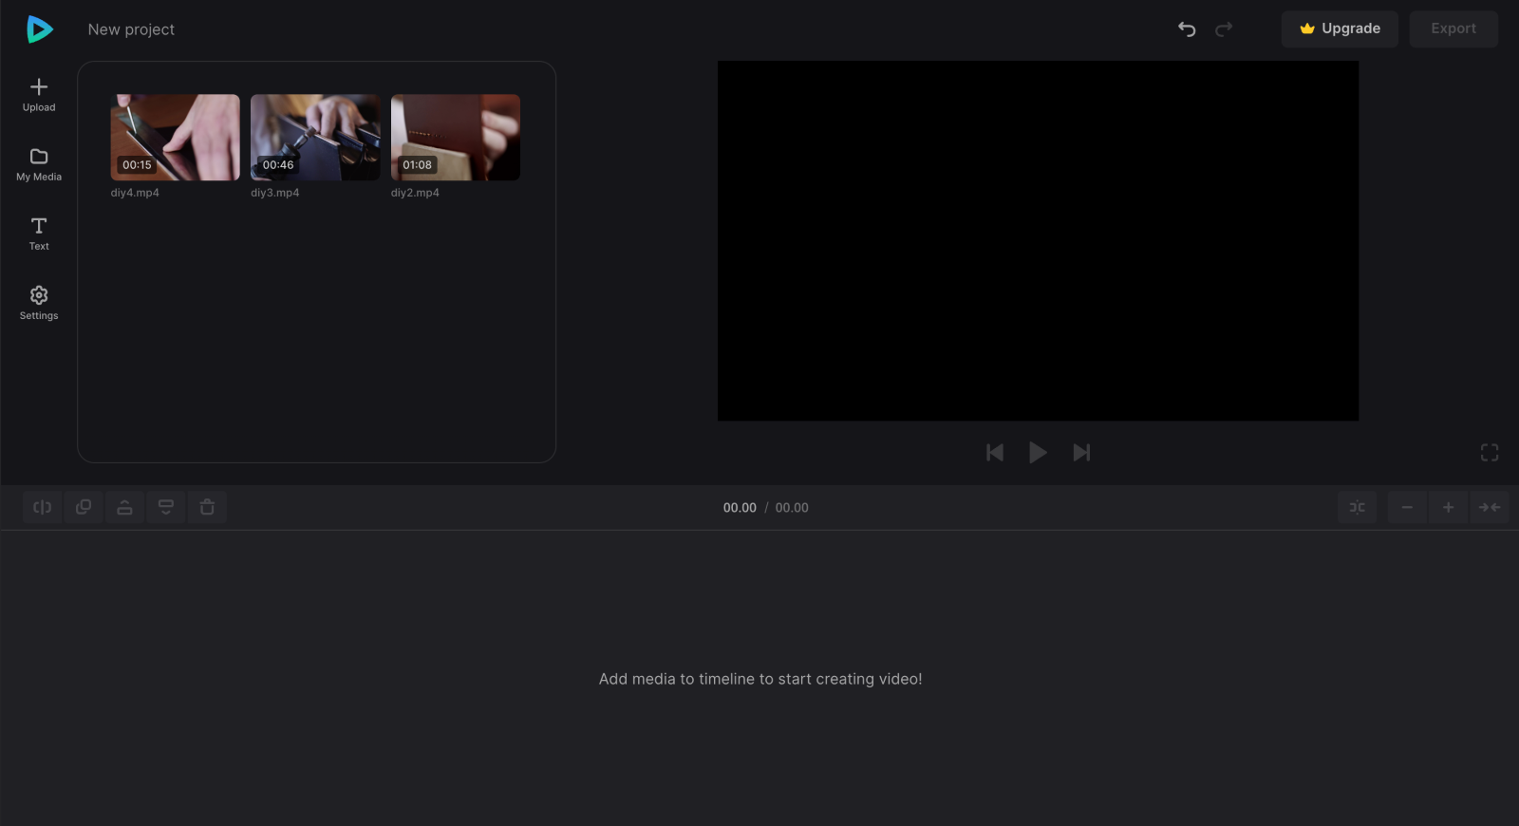
Task: Open the Settings panel
Action: pos(39,303)
